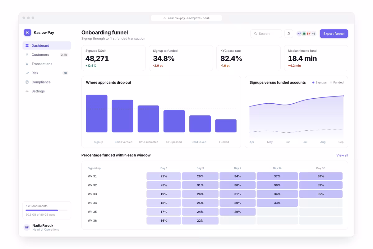This screenshot has width=373, height=249.
Task: Click the Dashboard grid icon
Action: 27,45
